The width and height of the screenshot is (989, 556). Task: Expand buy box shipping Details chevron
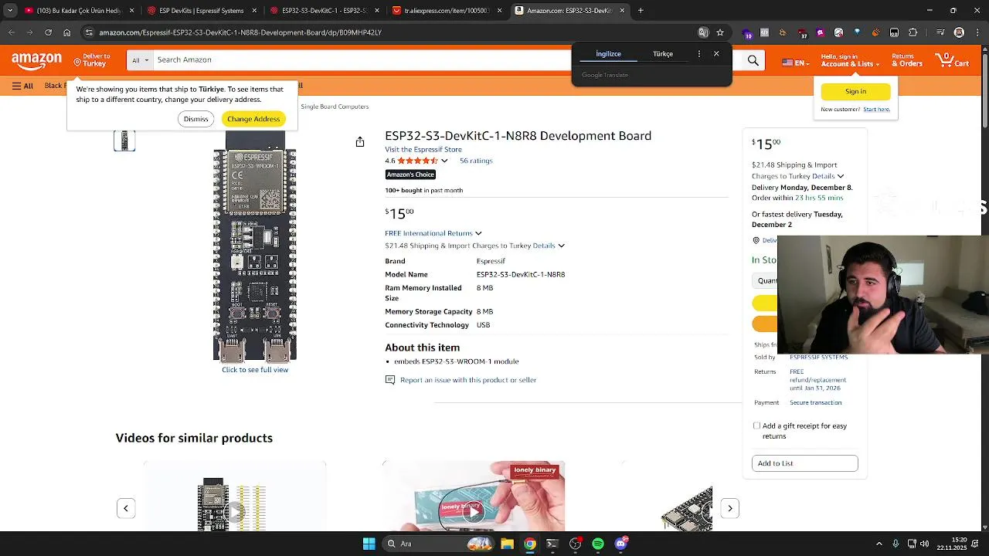tap(841, 176)
